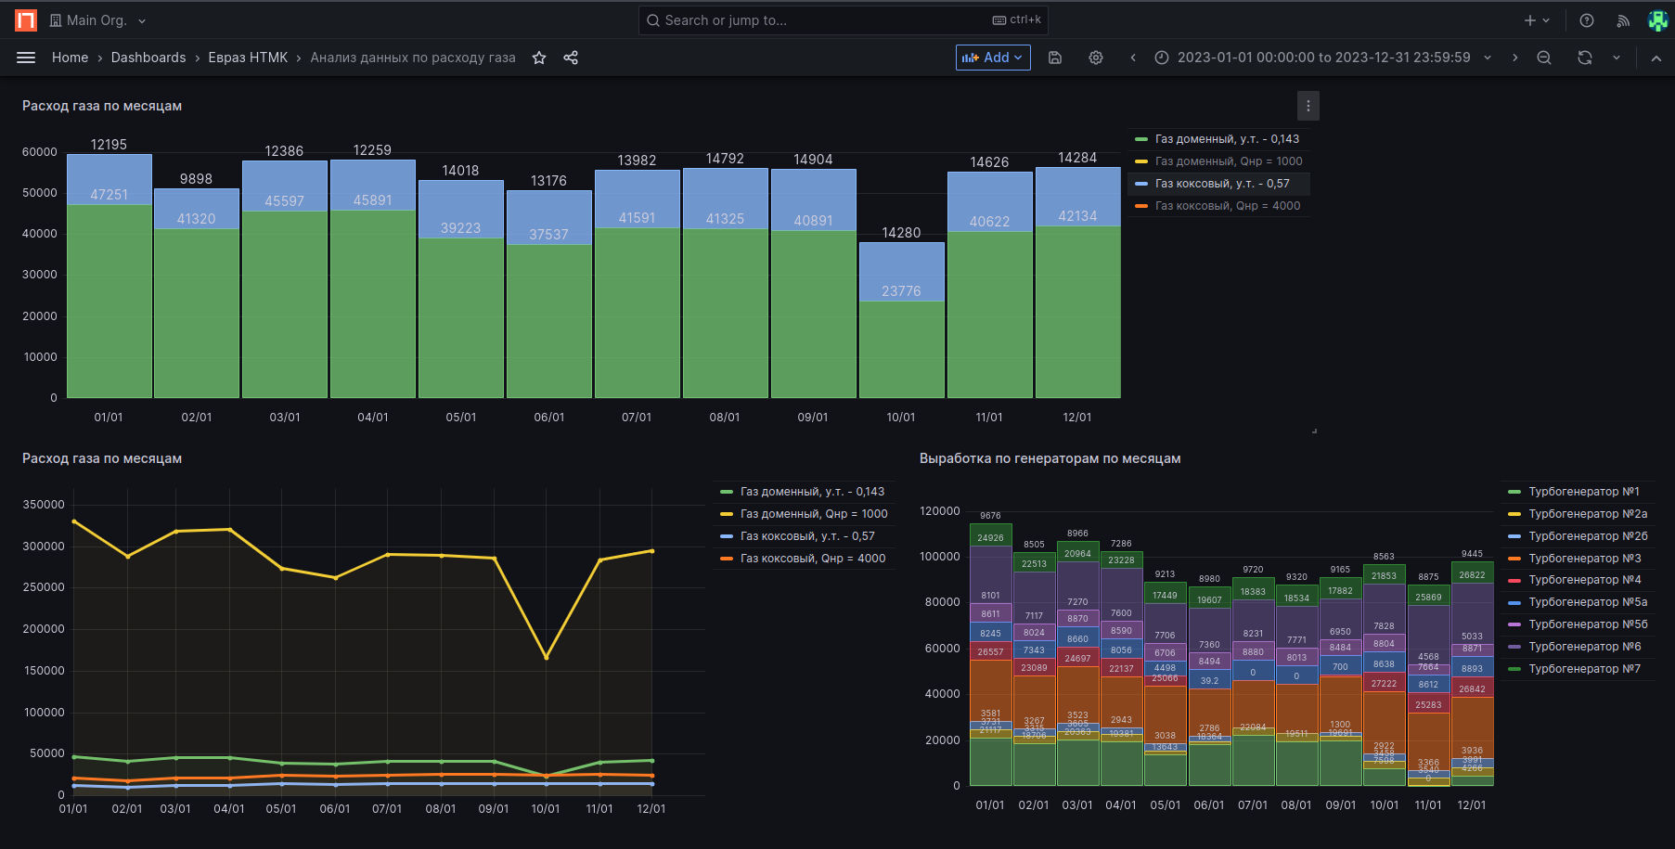
Task: Open the time range picker
Action: pos(1322,58)
